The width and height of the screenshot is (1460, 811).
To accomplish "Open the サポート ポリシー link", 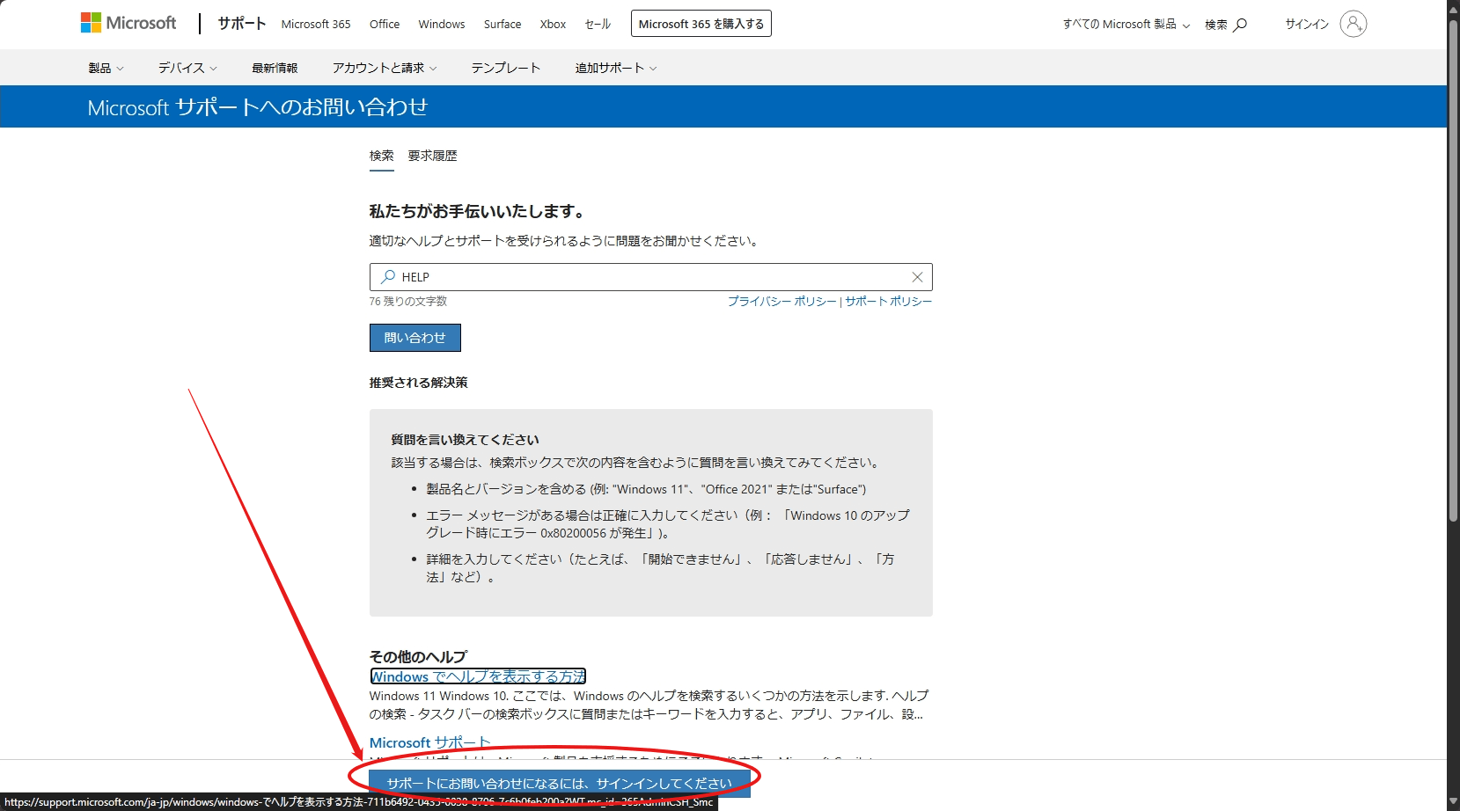I will [x=889, y=301].
